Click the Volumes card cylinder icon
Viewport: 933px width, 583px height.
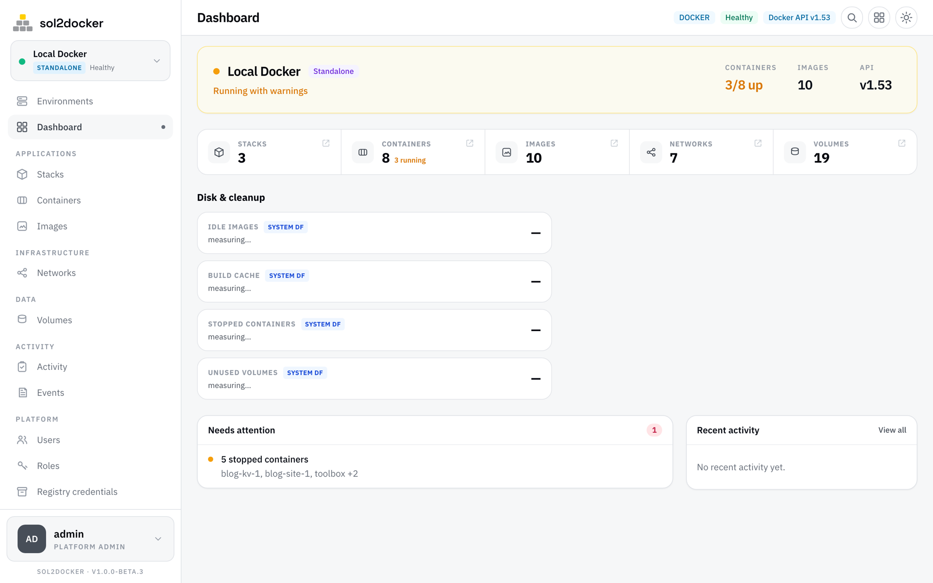tap(795, 152)
